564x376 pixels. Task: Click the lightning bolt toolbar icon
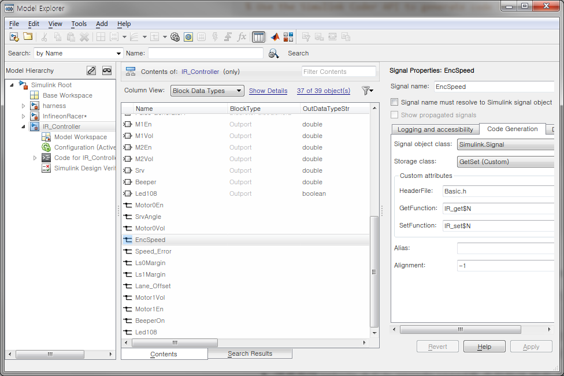[x=215, y=36]
